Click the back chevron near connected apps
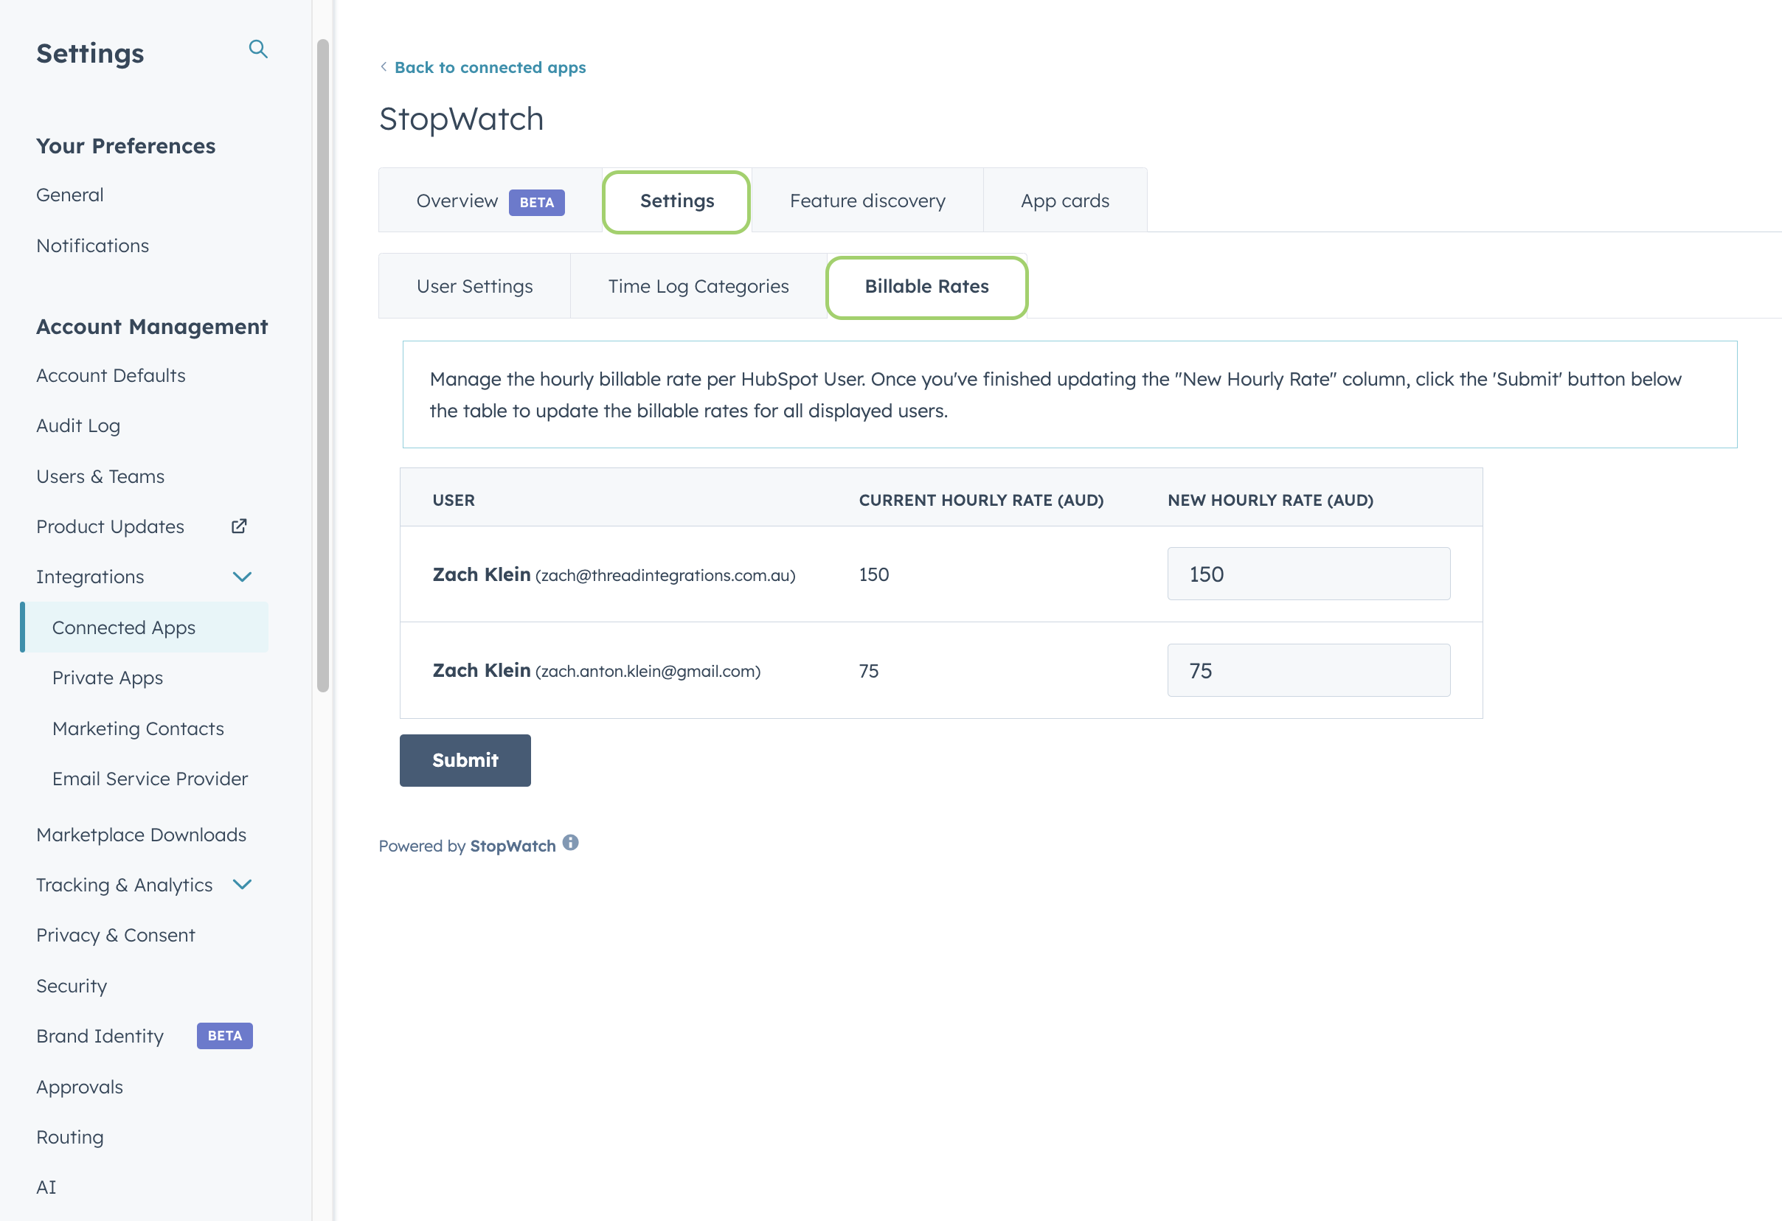 pyautogui.click(x=384, y=66)
